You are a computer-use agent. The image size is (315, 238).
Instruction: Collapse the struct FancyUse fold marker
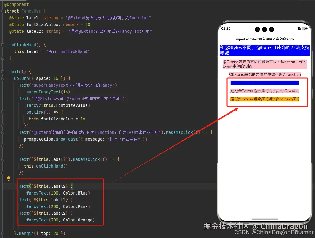2,11
